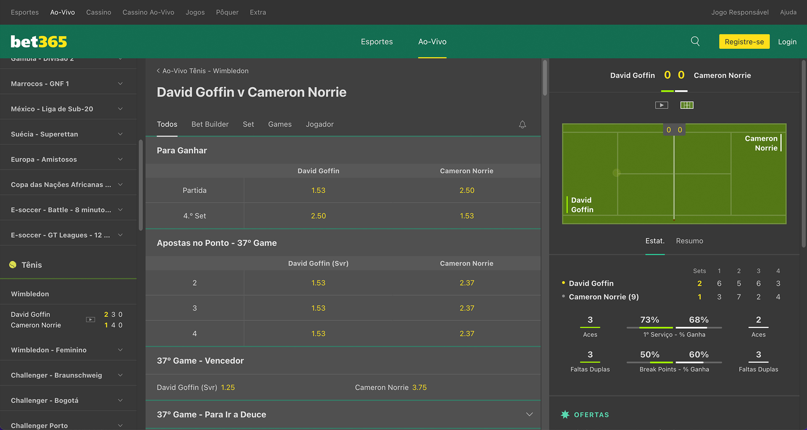Click the 37º Game - Vencedor header
Image resolution: width=807 pixels, height=430 pixels.
click(x=343, y=361)
